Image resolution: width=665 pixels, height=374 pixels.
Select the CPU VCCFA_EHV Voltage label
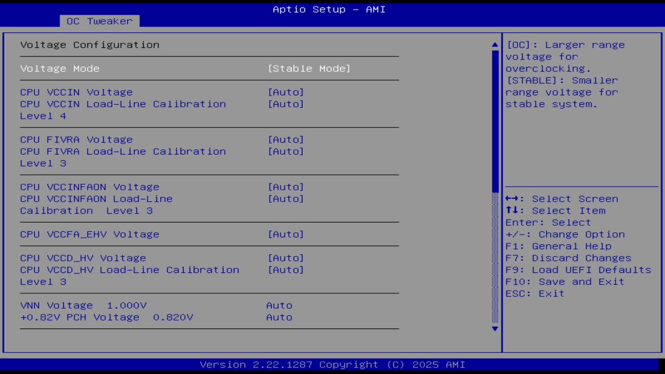click(90, 234)
